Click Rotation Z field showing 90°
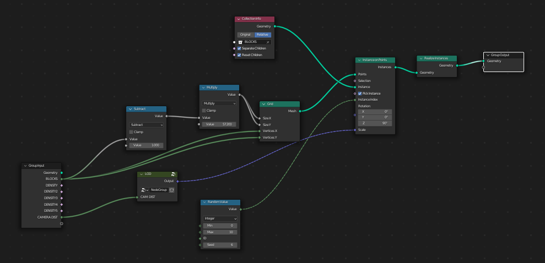Viewport: 545px width, 263px height. (375, 123)
